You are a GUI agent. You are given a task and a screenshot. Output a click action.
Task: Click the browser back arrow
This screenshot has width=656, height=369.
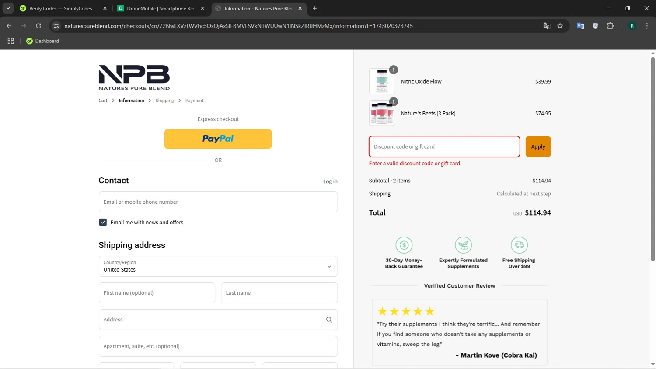click(x=9, y=26)
